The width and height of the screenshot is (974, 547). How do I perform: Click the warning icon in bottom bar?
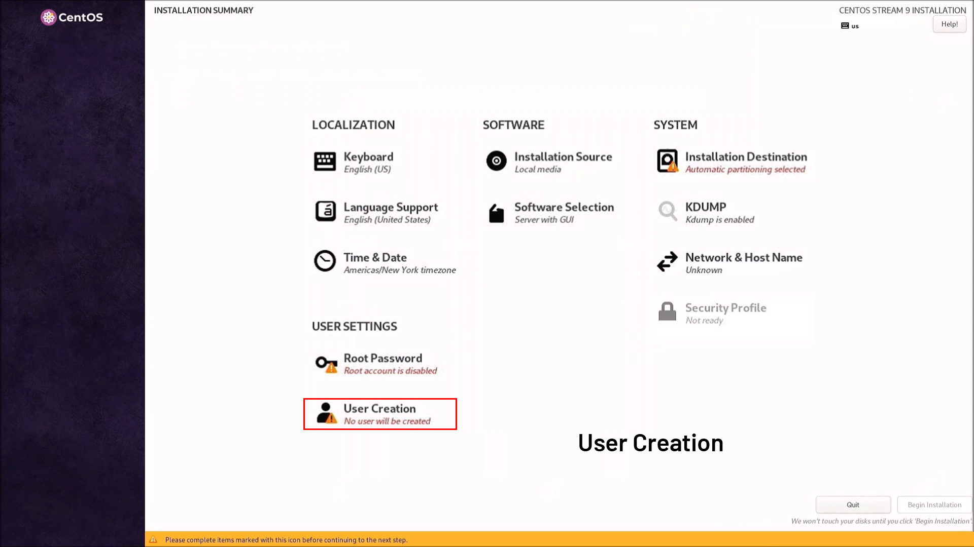[x=153, y=539]
